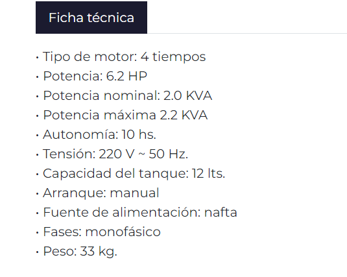Click the bullet before Capacidad del tanque
The width and height of the screenshot is (347, 277).
pyautogui.click(x=38, y=175)
